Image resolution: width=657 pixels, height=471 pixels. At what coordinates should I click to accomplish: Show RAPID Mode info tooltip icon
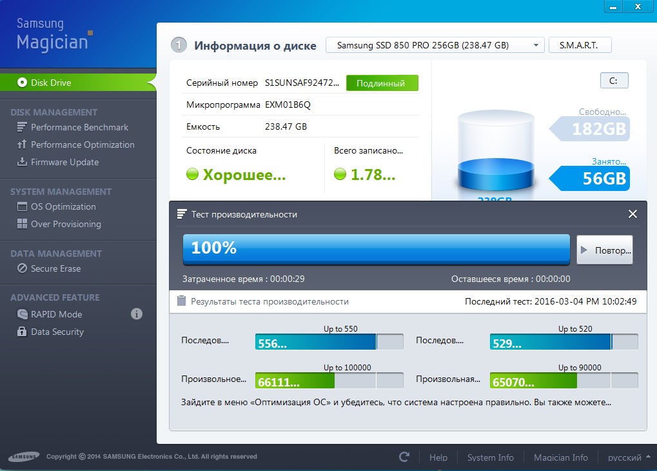[137, 314]
